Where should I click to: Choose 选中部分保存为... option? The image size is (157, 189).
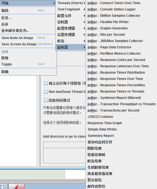[x=28, y=30]
